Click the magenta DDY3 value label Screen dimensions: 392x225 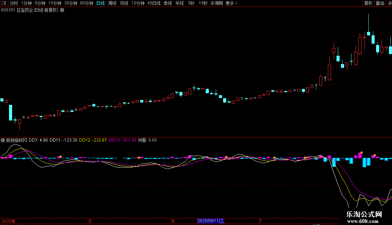pyautogui.click(x=122, y=140)
